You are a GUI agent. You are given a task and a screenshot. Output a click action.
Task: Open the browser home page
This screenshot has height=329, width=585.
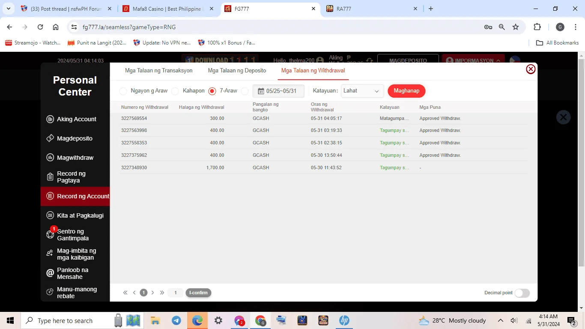pos(56,27)
